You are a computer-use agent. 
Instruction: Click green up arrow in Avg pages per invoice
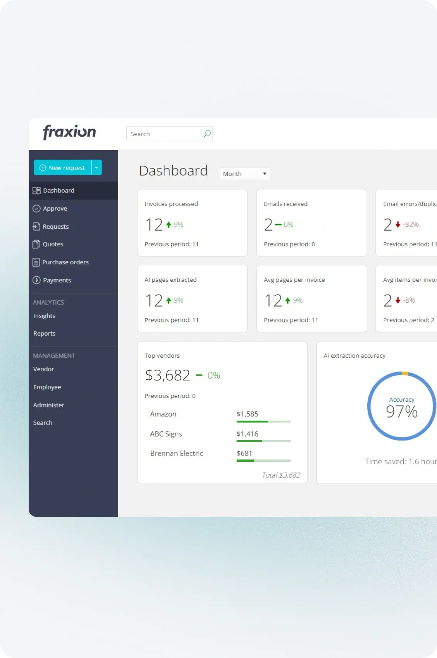288,300
